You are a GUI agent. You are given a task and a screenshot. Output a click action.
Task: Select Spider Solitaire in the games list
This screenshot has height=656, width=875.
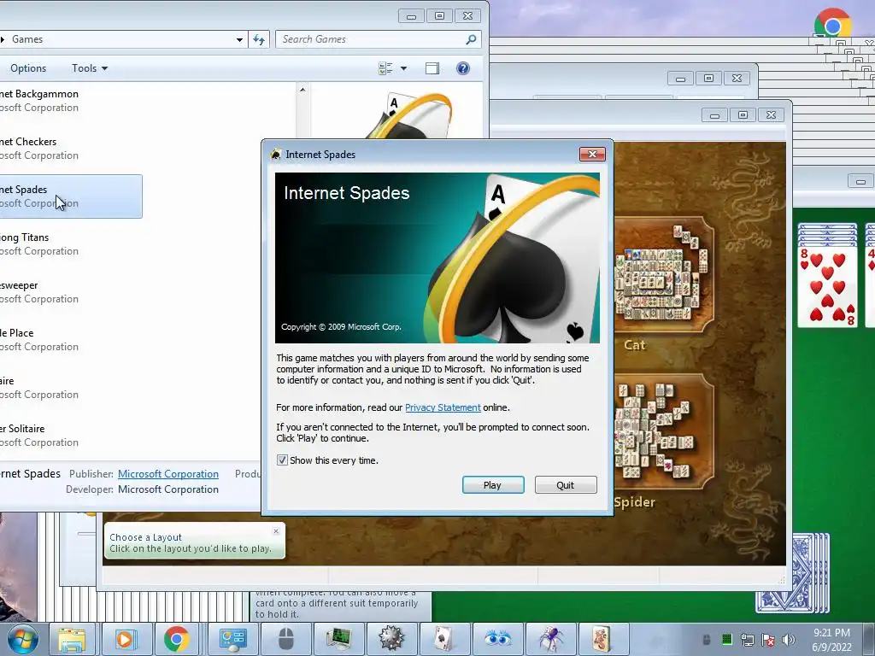[x=71, y=435]
